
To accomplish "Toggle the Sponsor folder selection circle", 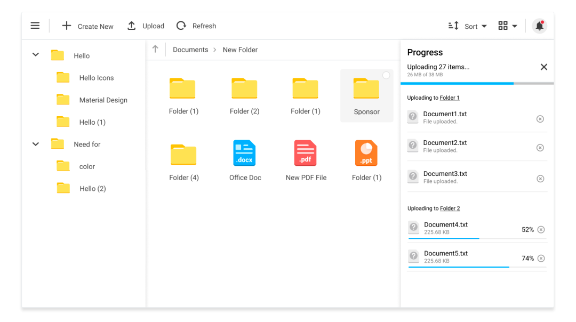I will (x=386, y=75).
